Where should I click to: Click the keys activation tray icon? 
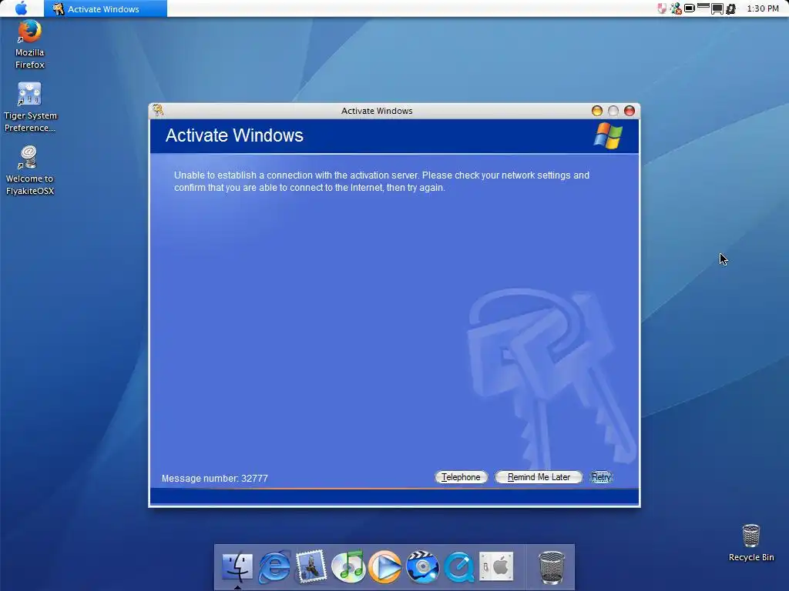point(731,9)
